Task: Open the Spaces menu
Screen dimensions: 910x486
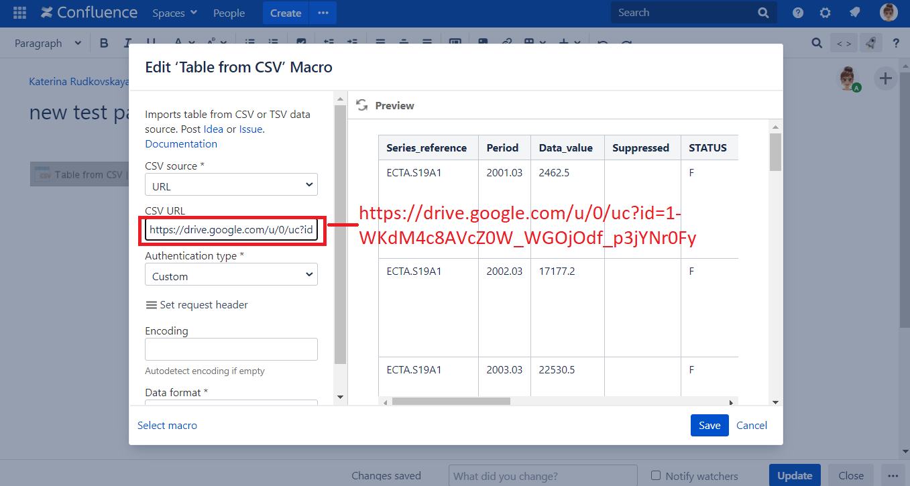Action: click(174, 13)
